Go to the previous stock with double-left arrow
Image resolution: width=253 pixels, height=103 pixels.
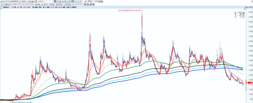pos(2,1)
